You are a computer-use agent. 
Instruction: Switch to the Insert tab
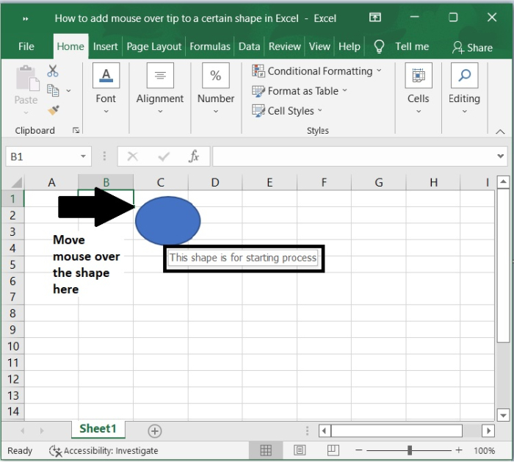[105, 46]
